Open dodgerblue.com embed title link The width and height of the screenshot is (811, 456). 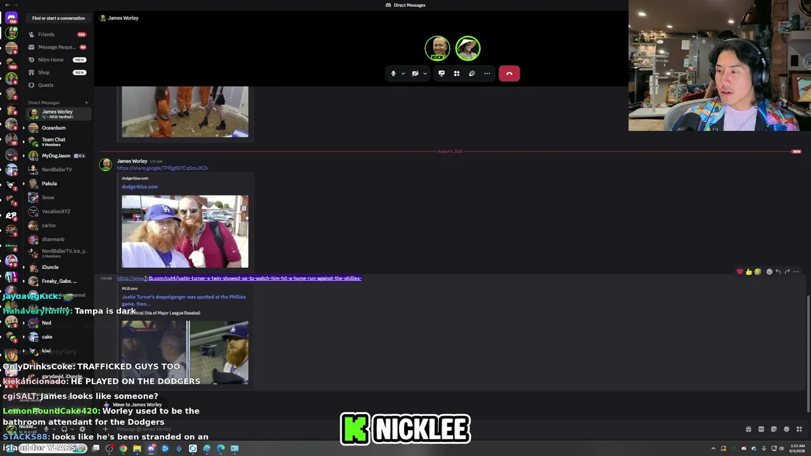139,187
